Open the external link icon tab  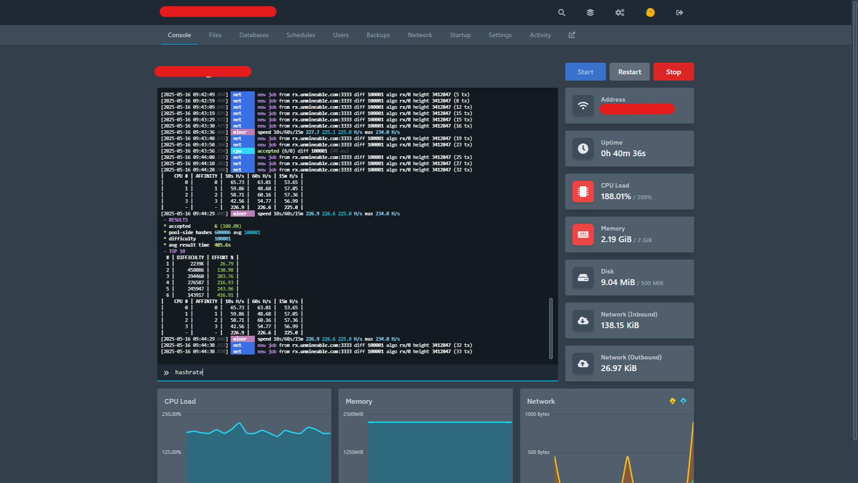point(572,35)
